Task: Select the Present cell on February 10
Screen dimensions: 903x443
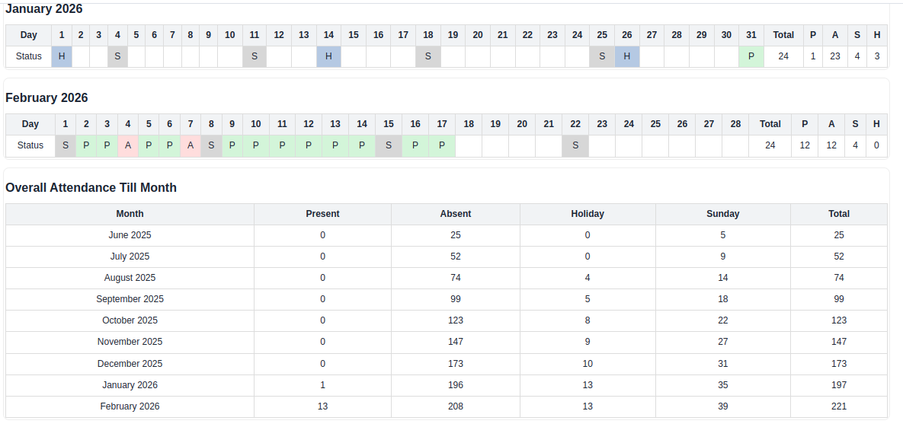Action: (x=256, y=145)
